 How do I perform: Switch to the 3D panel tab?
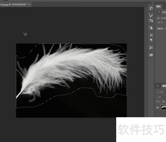(158, 86)
